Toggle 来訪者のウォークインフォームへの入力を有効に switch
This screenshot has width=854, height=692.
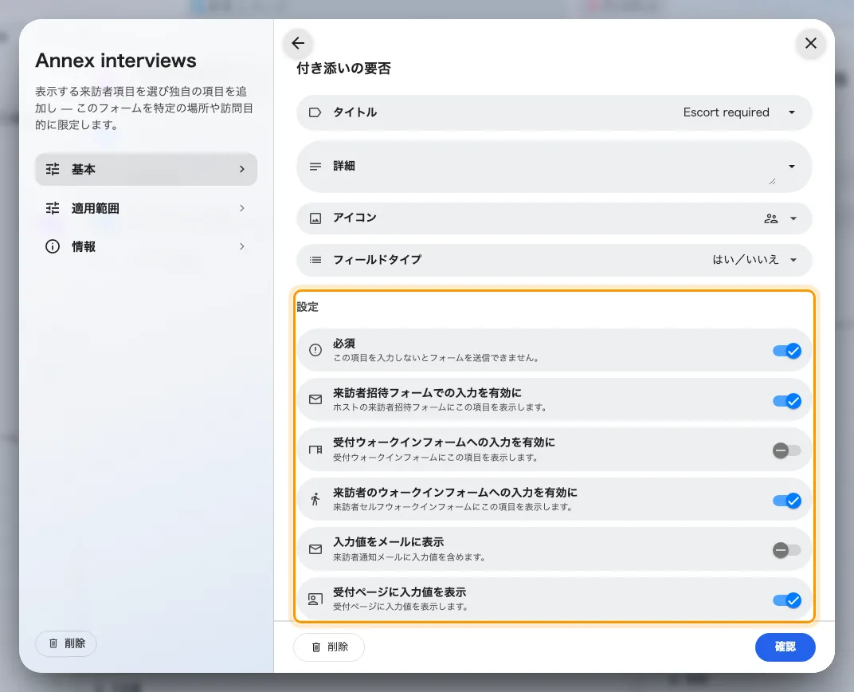pyautogui.click(x=786, y=501)
